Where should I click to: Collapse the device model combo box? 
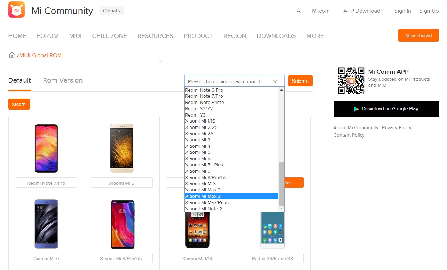234,81
